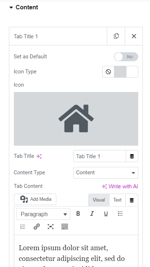Open AI sparkle next to Tab Title
The height and width of the screenshot is (267, 150).
coord(39,156)
